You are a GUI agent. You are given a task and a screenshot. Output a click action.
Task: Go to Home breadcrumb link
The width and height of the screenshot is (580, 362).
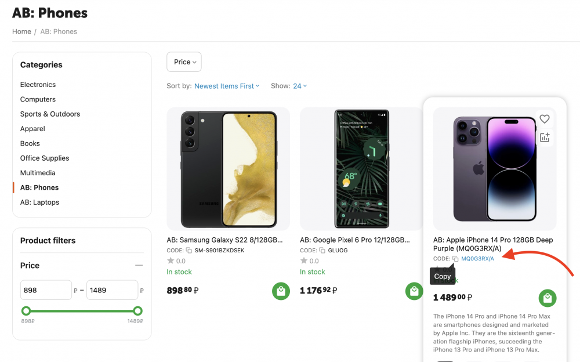22,31
